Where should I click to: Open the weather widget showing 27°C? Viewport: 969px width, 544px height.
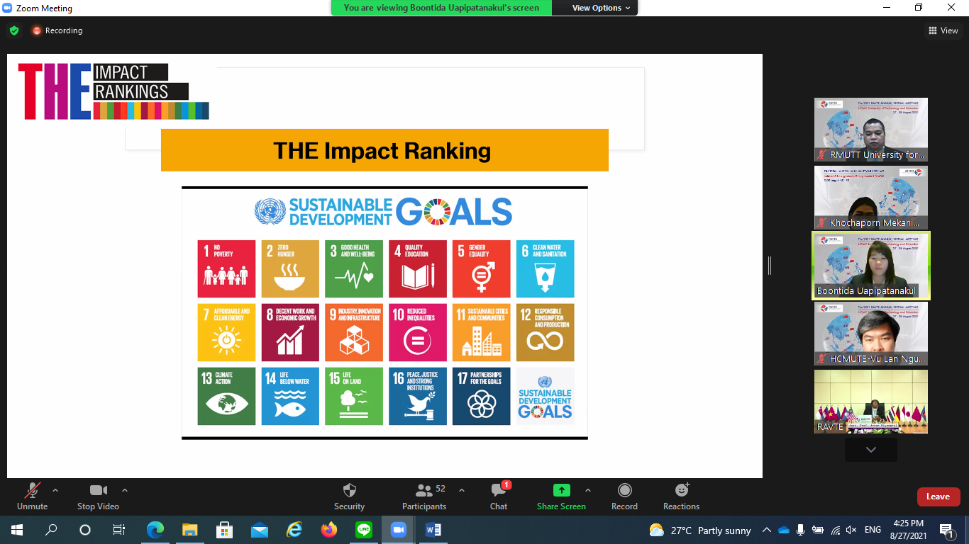pyautogui.click(x=699, y=530)
